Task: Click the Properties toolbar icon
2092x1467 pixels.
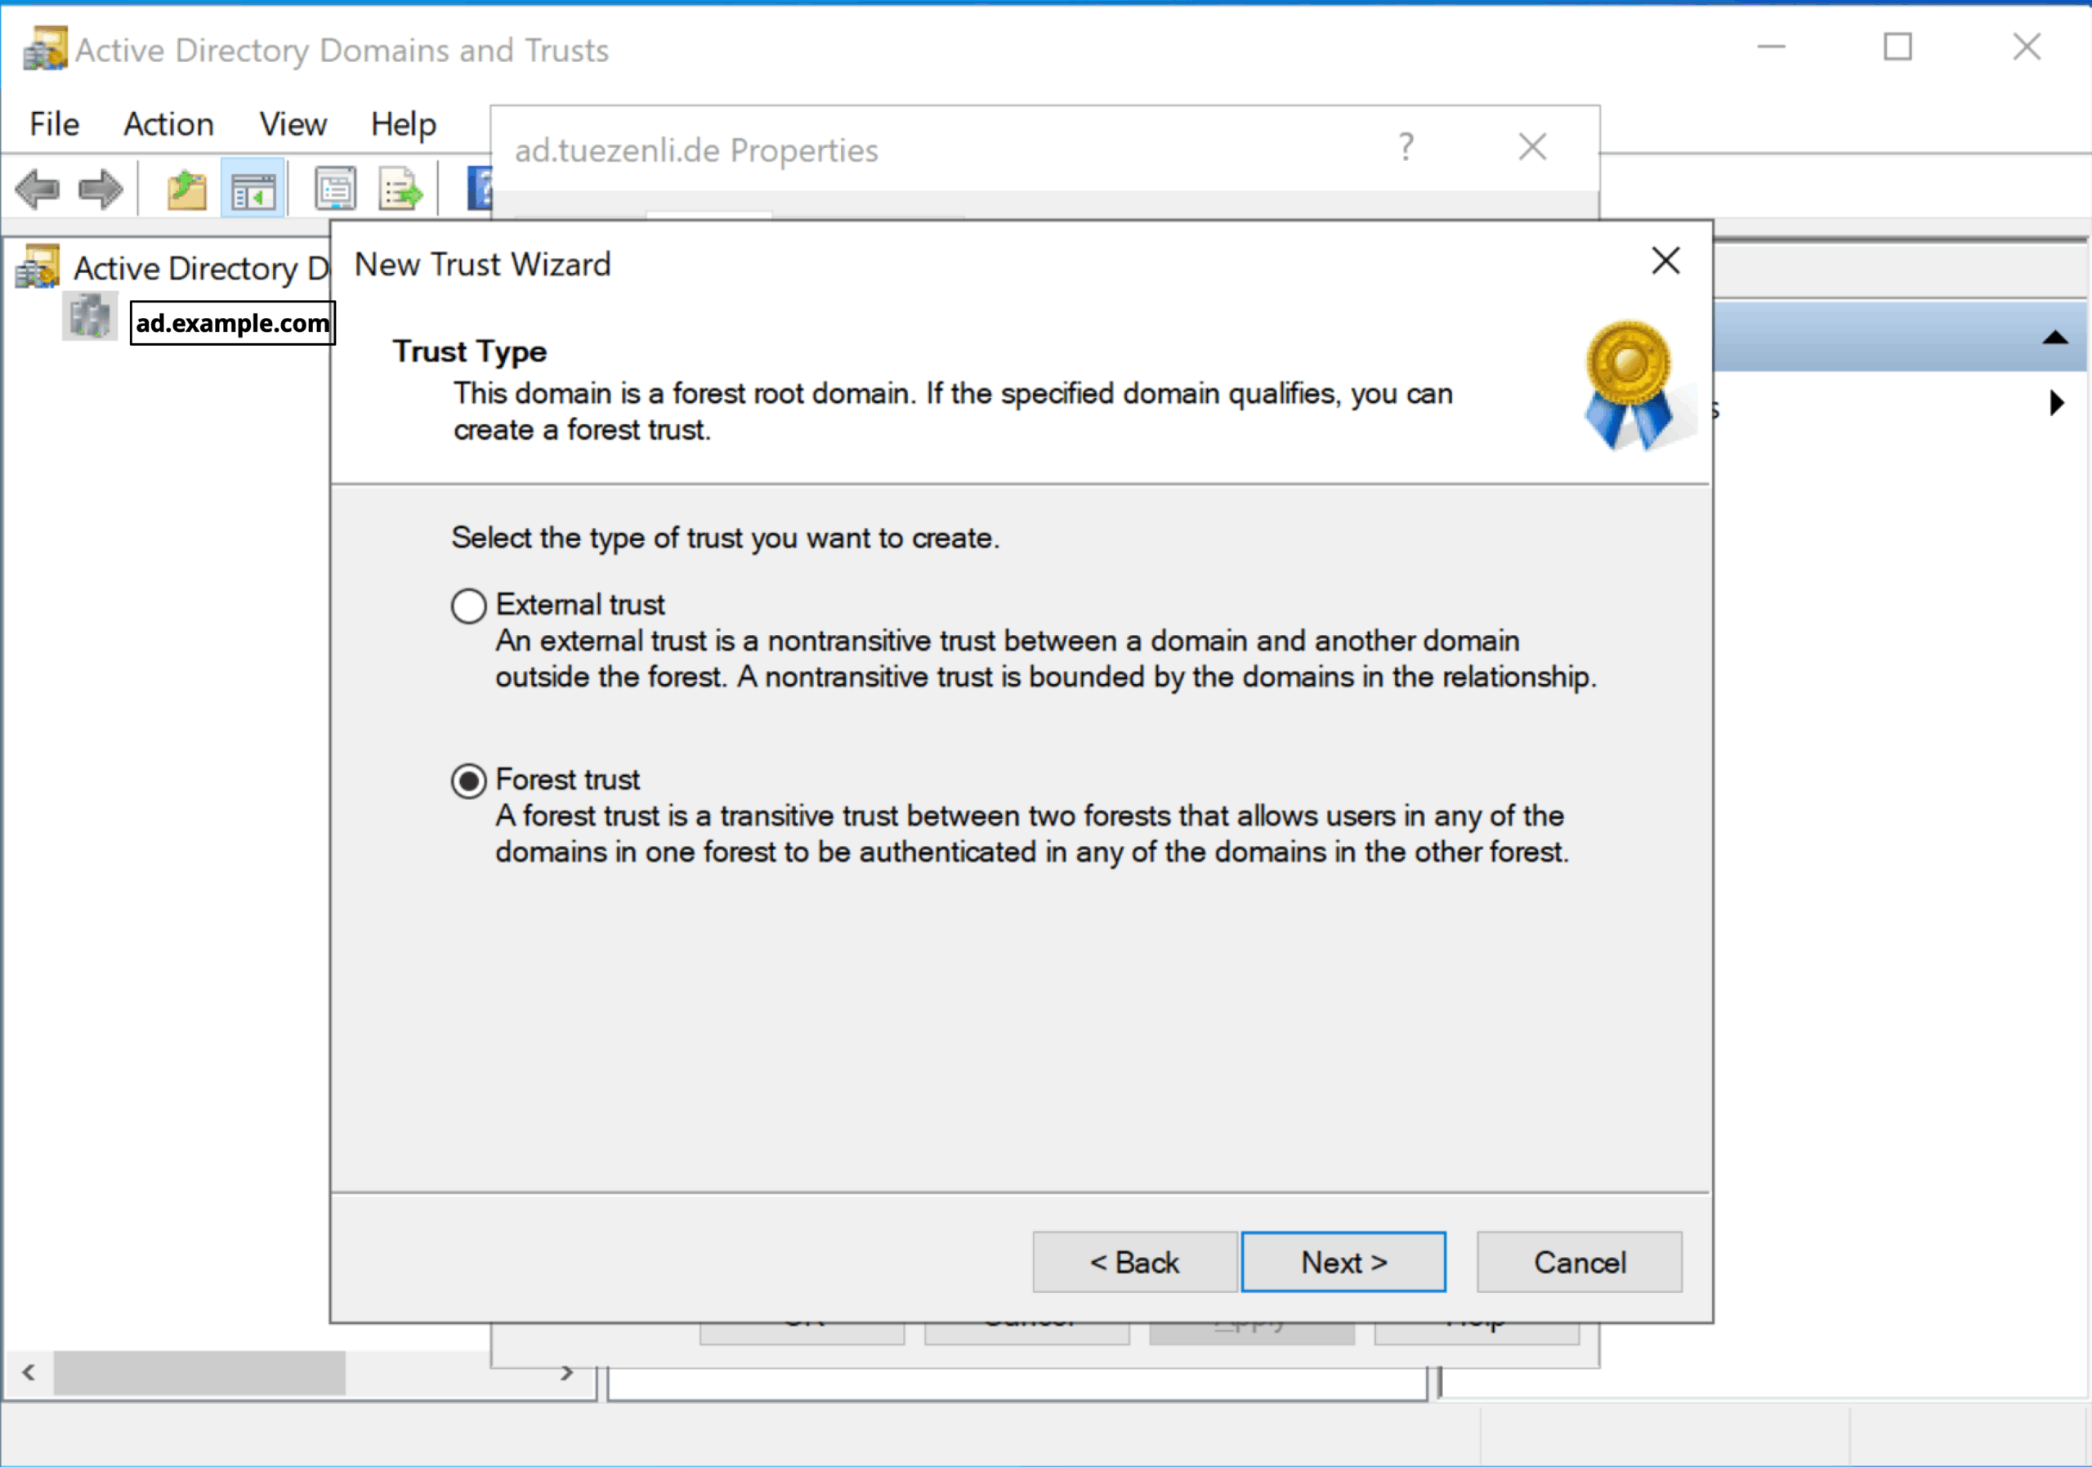Action: coord(335,190)
